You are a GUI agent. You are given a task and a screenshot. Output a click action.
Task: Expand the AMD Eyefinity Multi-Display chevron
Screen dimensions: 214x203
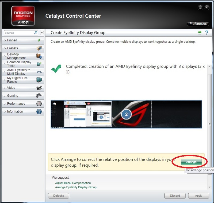tap(5, 72)
